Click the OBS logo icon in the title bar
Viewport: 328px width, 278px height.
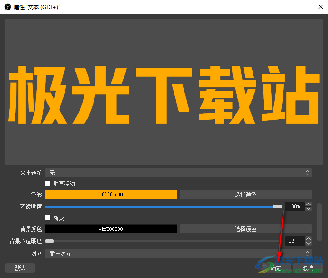coord(8,7)
